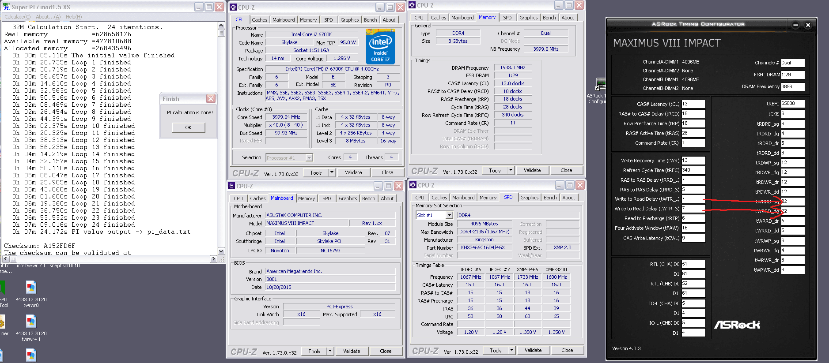The width and height of the screenshot is (829, 363).
Task: Open the Calculate menu in Super PI
Action: (18, 17)
